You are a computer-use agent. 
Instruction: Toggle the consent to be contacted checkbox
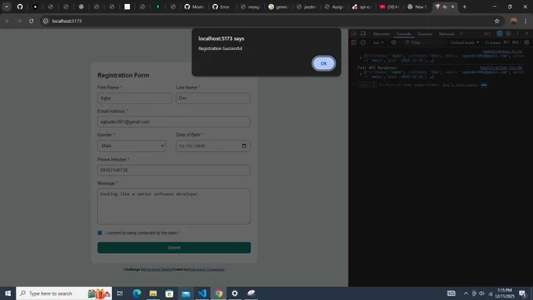(x=100, y=233)
